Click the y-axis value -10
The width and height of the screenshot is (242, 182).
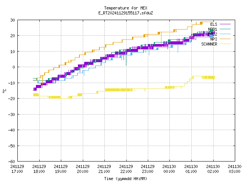pos(12,83)
